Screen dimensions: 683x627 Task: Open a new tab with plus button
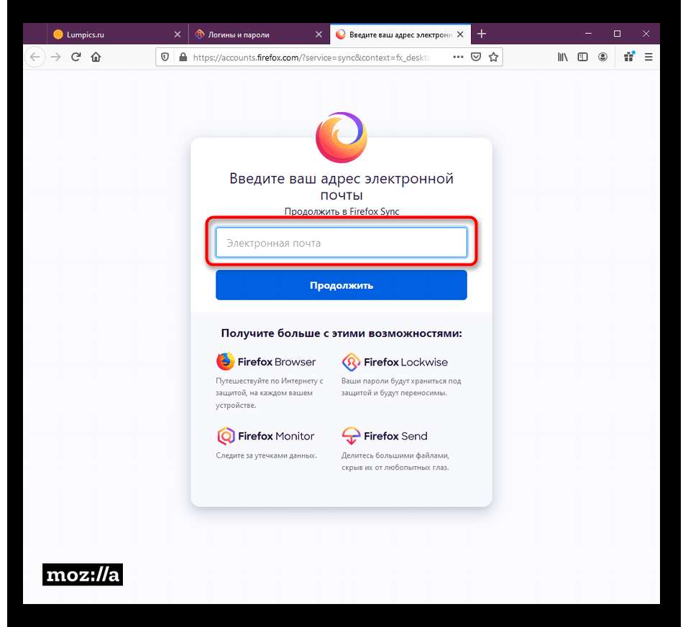point(481,34)
